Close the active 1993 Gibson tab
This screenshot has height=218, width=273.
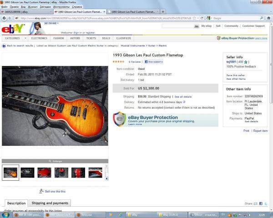104,12
